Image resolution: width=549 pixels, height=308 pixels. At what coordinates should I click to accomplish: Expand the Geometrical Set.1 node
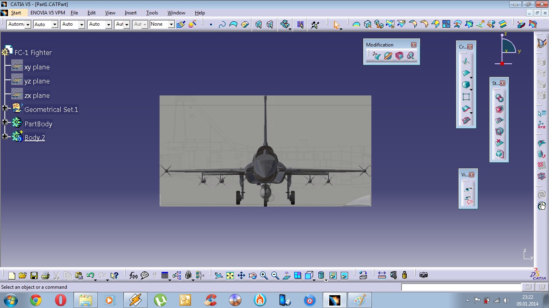tap(5, 108)
